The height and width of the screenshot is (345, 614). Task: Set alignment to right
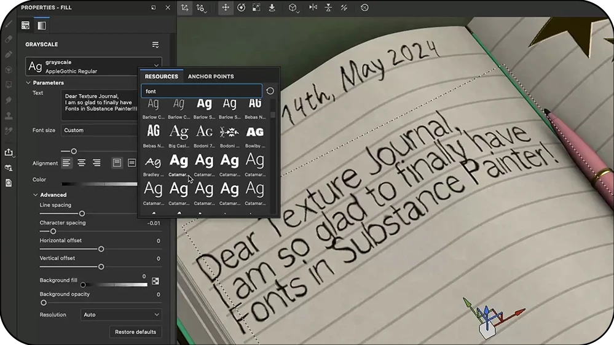96,163
